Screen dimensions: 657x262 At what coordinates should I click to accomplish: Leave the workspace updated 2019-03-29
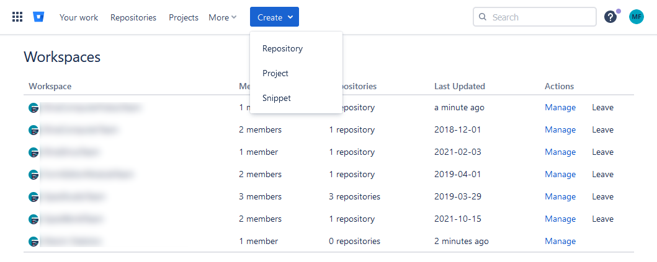(602, 197)
